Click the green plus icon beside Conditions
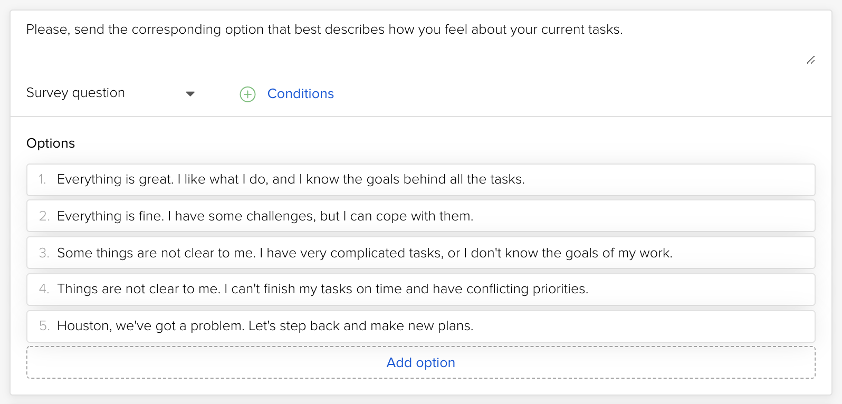This screenshot has height=404, width=842. point(247,94)
